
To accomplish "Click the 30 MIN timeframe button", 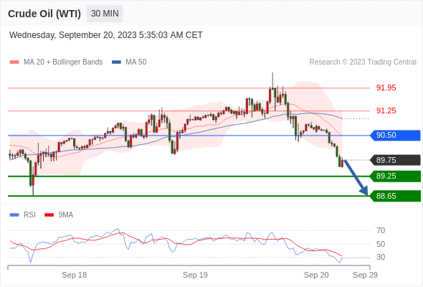I will pos(105,14).
